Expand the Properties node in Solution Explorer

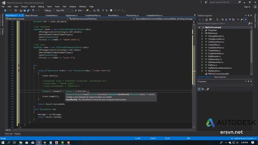point(202,31)
